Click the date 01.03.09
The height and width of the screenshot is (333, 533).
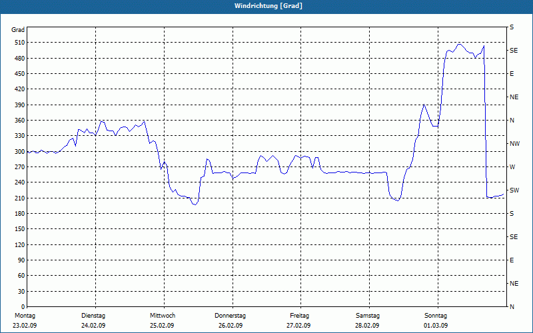click(436, 326)
